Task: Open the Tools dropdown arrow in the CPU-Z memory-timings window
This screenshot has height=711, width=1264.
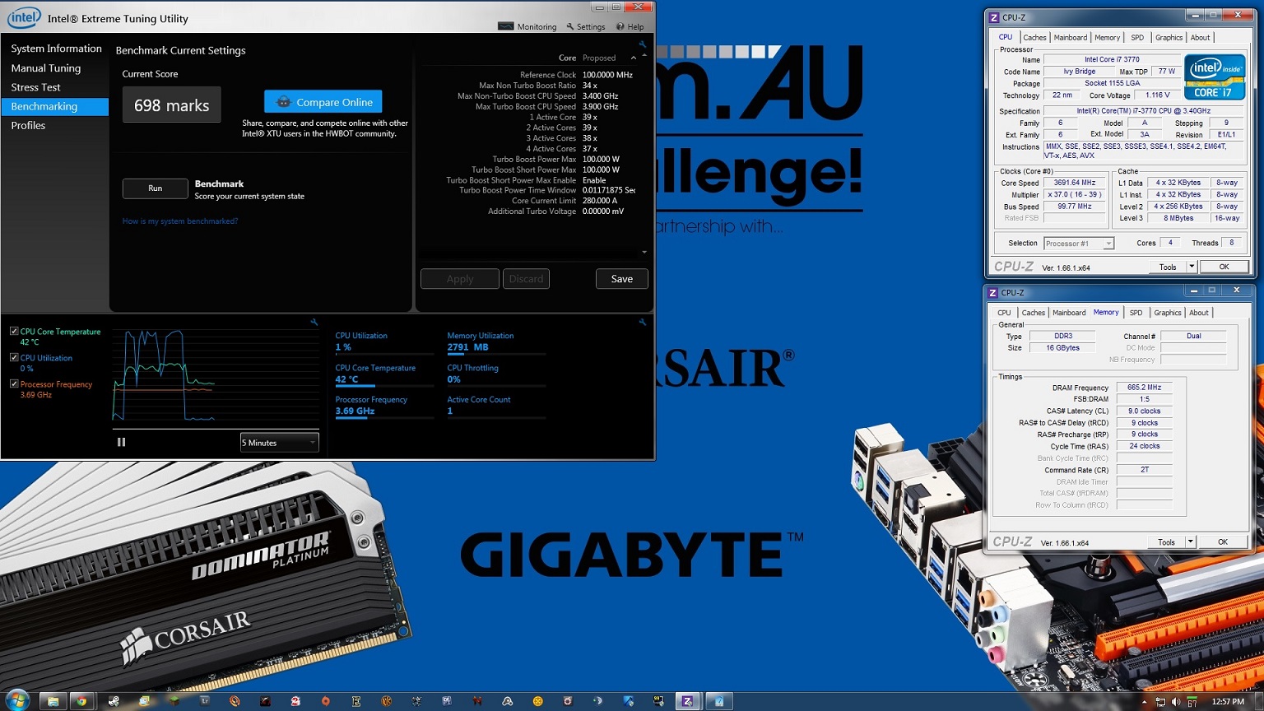Action: 1190,541
